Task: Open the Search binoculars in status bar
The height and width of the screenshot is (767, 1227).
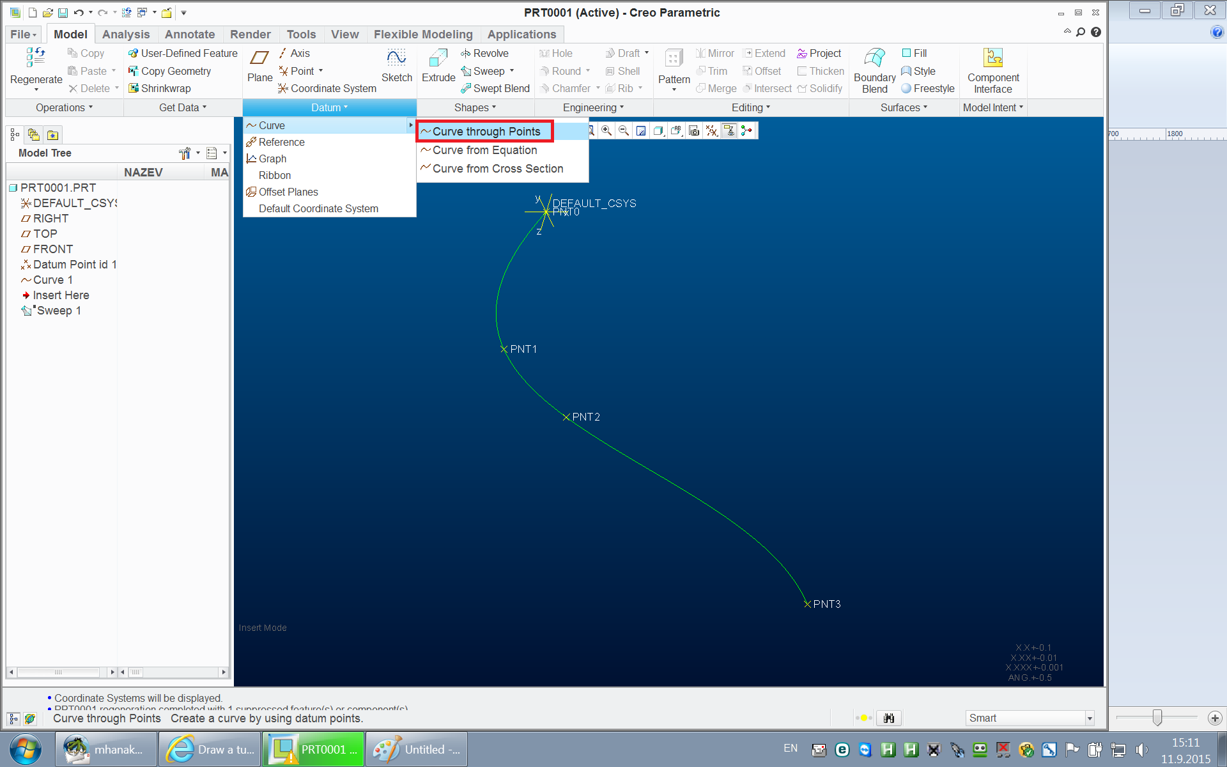Action: point(889,718)
